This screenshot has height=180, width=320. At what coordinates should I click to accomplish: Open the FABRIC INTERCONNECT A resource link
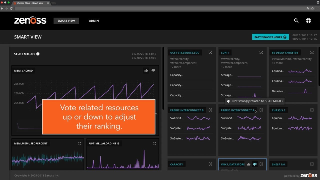[x=237, y=110]
